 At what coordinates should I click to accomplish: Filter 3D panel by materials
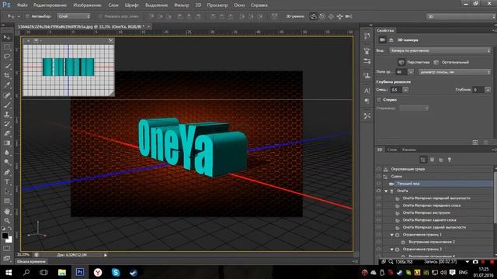(x=441, y=160)
